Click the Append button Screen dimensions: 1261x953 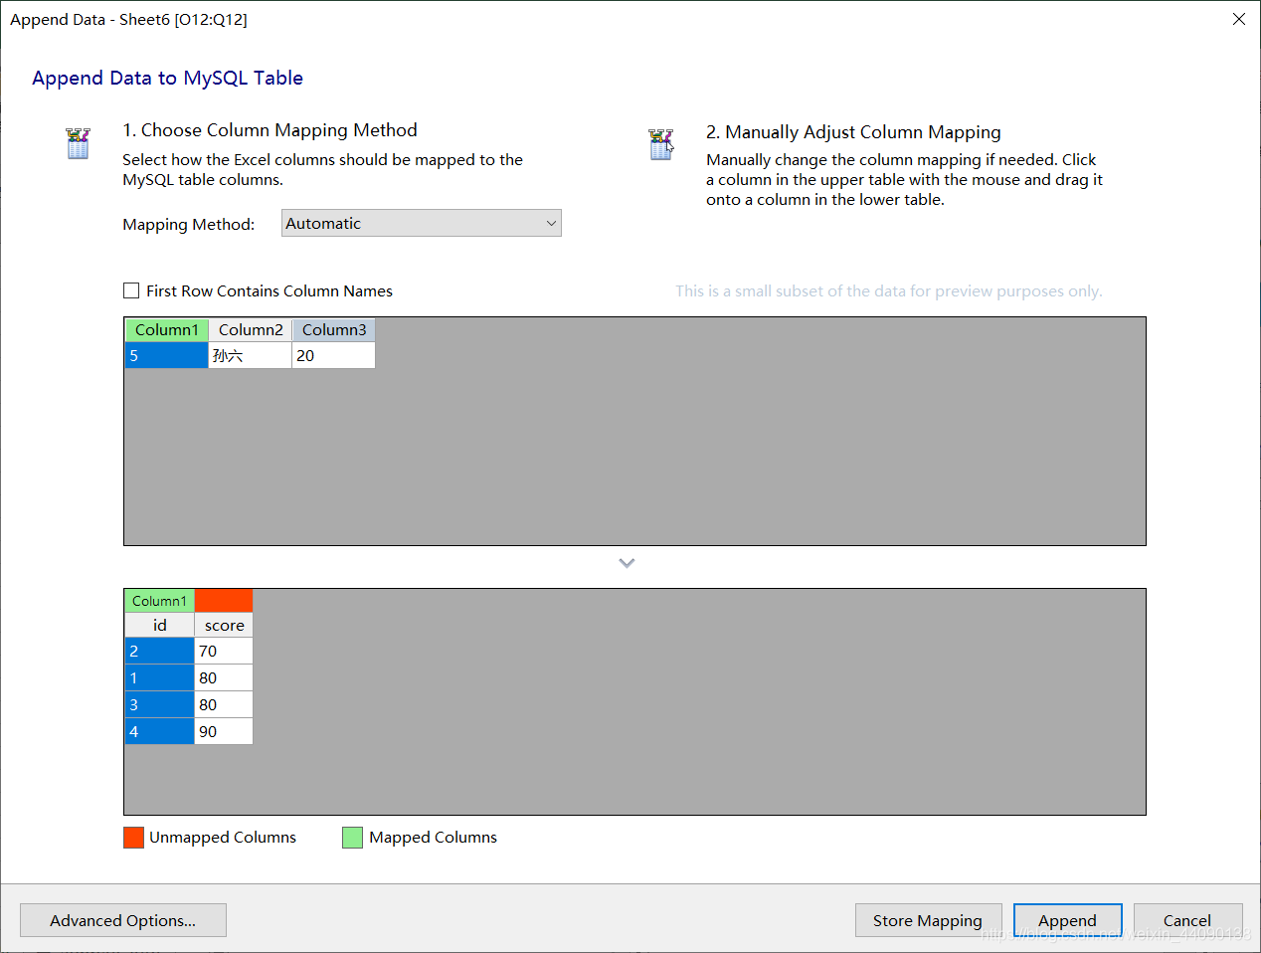click(1068, 920)
